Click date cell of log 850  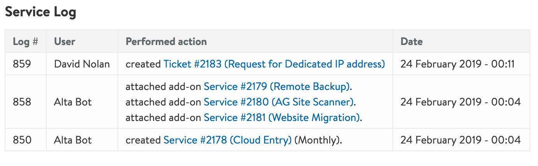click(461, 140)
